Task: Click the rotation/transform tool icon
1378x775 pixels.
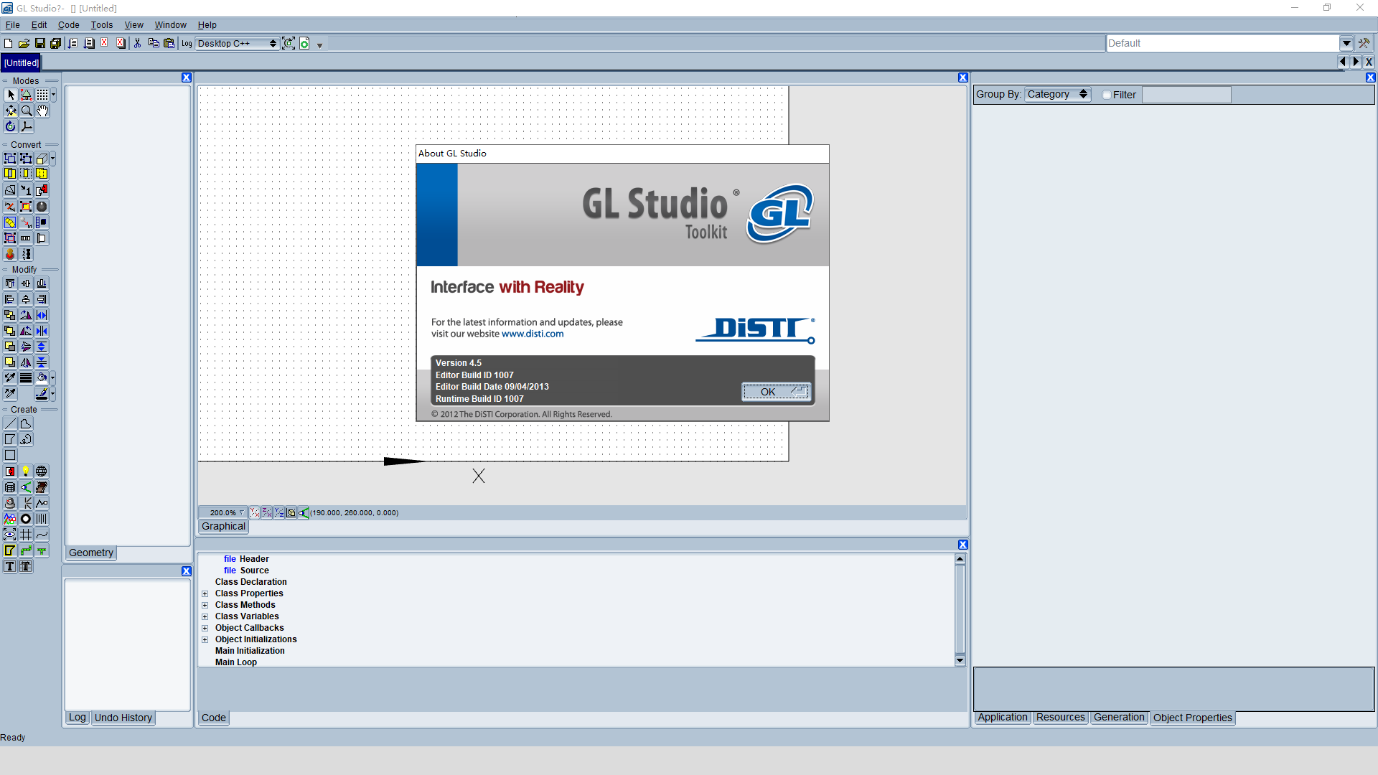Action: point(11,126)
